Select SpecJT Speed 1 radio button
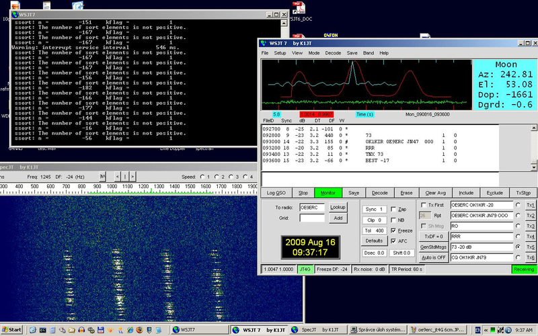 (x=202, y=177)
